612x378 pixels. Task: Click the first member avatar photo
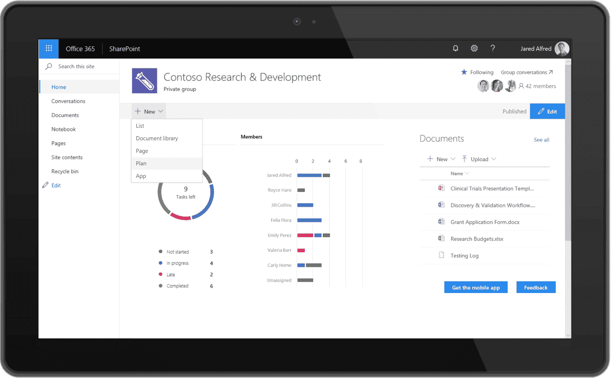pyautogui.click(x=483, y=86)
